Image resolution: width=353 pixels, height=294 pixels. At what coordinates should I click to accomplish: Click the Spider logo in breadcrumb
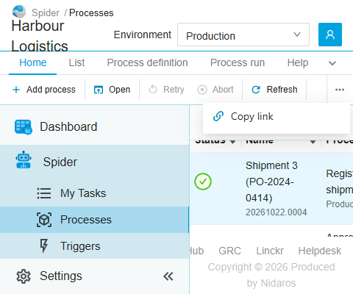[x=19, y=12]
